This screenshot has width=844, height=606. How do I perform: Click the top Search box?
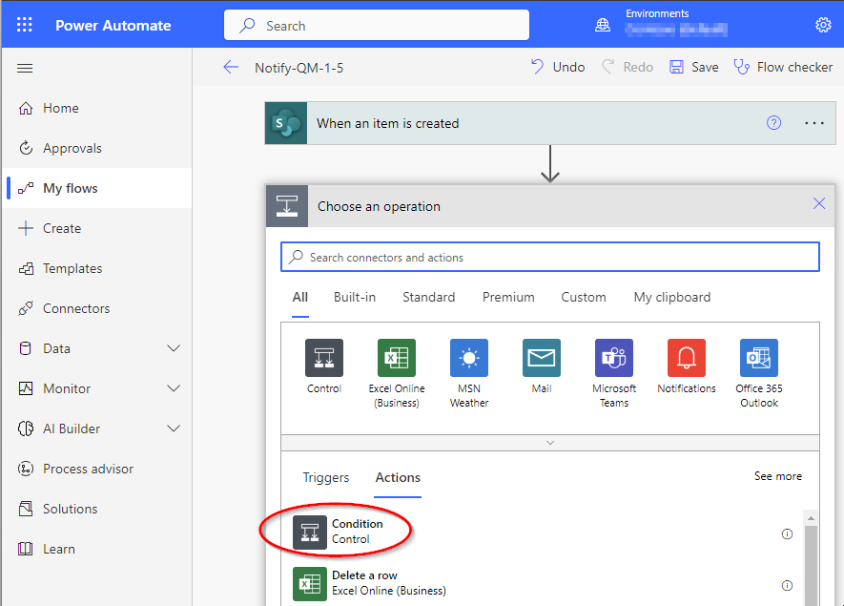coord(377,25)
